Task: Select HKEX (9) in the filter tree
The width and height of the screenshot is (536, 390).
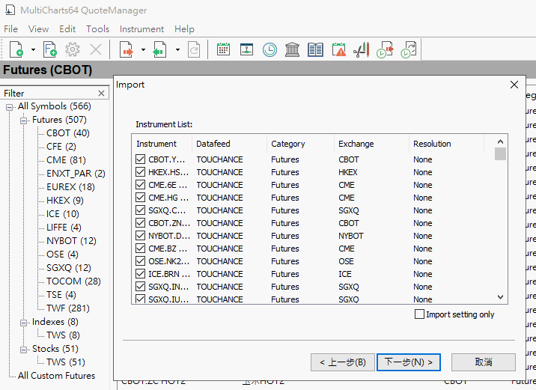Action: click(65, 201)
